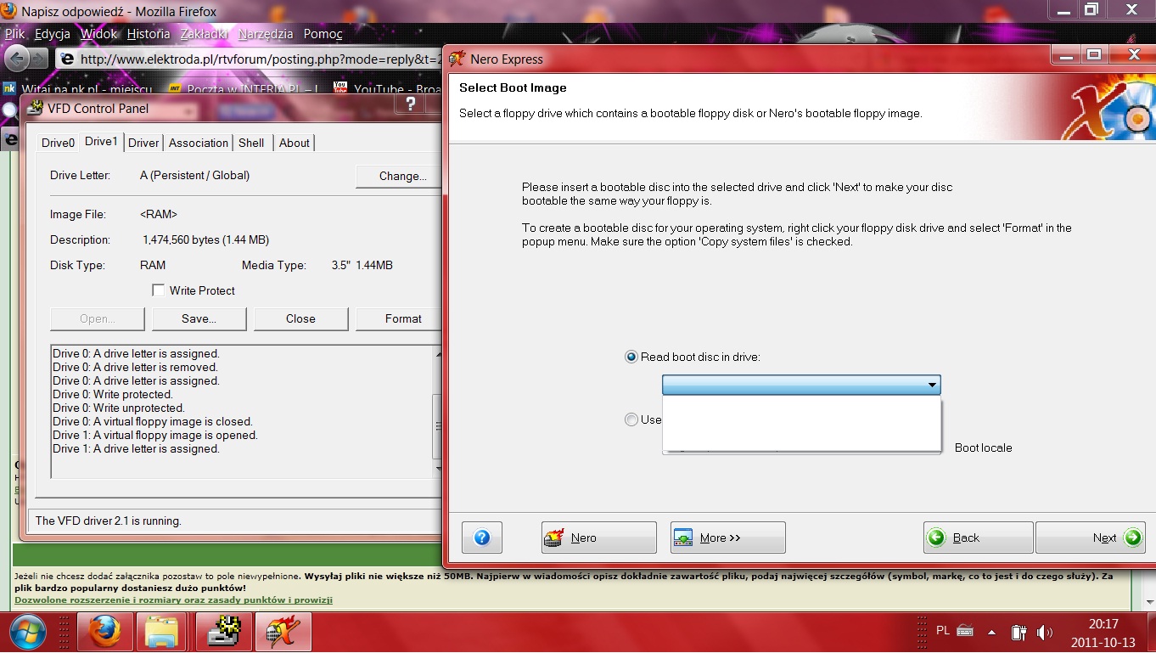This screenshot has height=653, width=1156.
Task: Click the 'A (Persistent / Global)' drive letter value
Action: [x=195, y=175]
